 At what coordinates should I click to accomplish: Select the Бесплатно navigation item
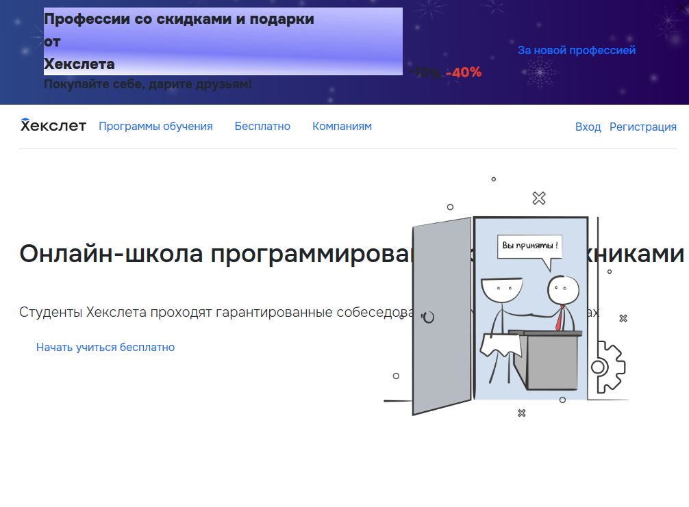click(x=262, y=126)
